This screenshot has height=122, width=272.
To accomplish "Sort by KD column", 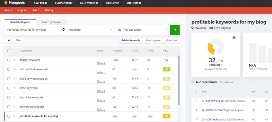I will click(x=165, y=51).
